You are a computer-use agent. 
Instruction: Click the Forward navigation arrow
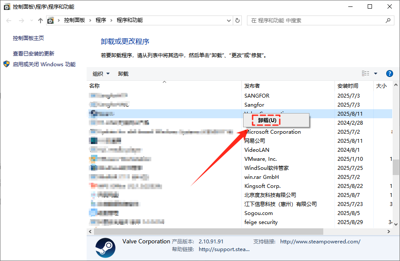22,21
